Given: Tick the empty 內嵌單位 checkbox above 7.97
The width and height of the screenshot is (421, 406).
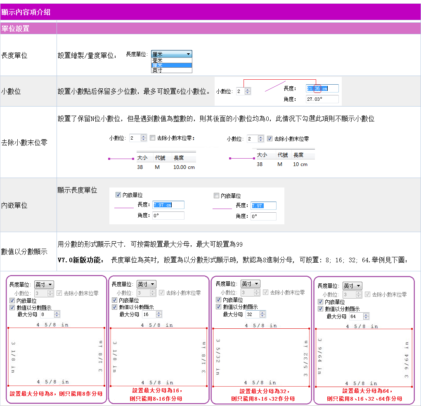Looking at the screenshot, I should tap(216, 196).
